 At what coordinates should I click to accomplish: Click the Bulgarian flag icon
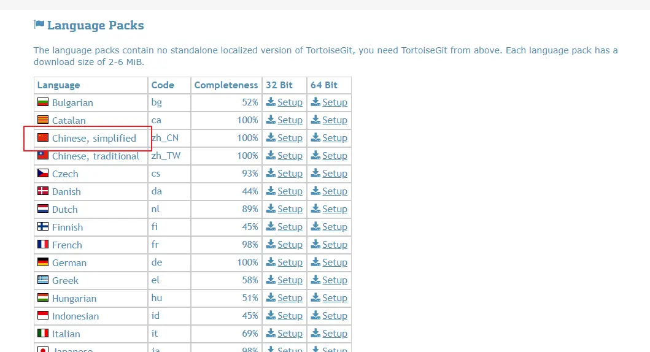[43, 102]
